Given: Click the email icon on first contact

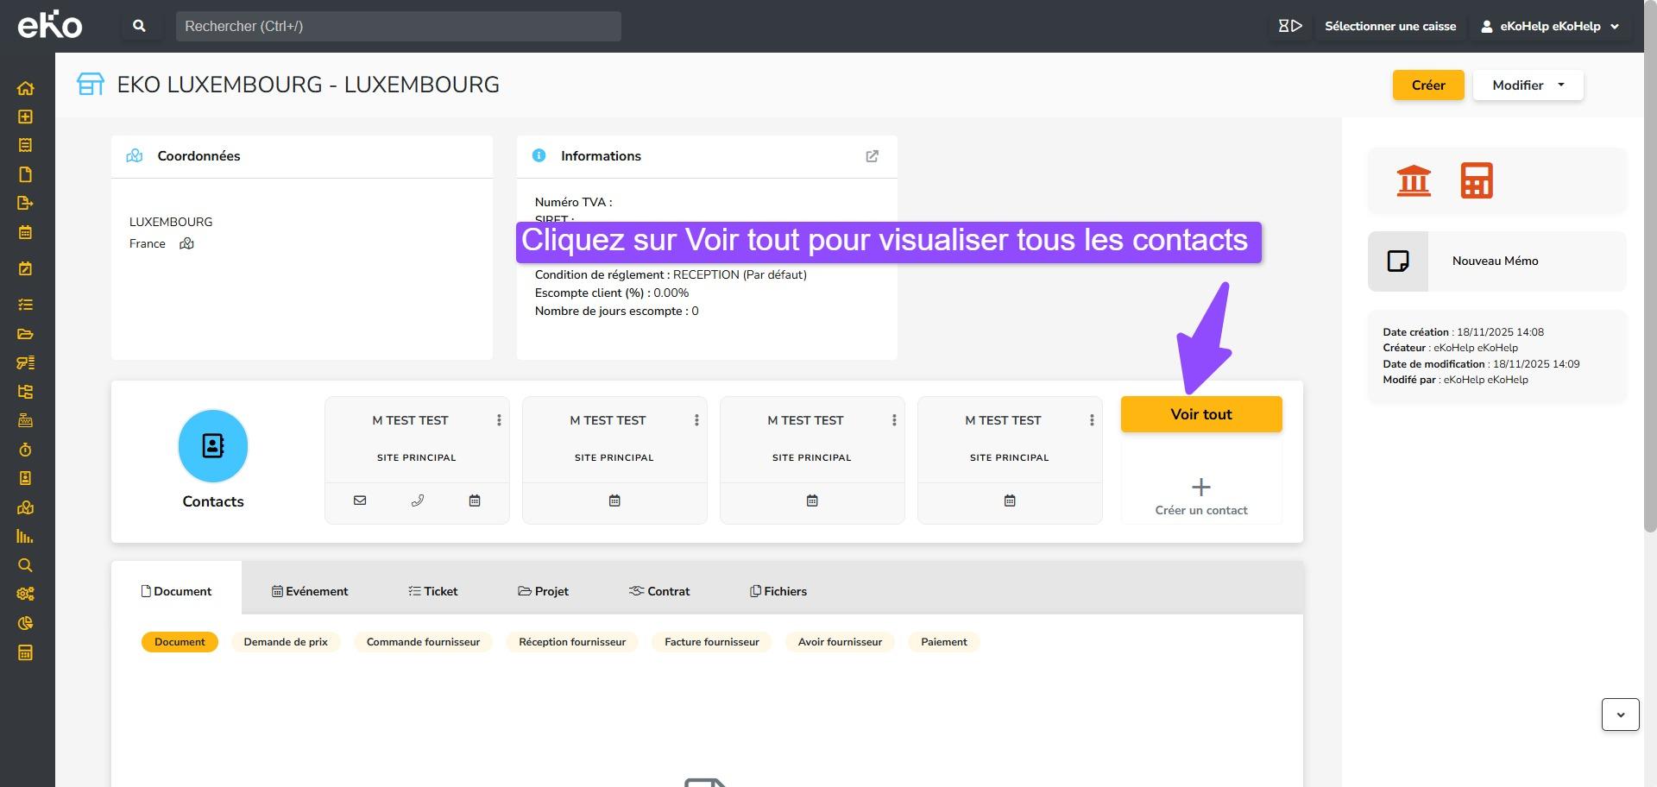Looking at the screenshot, I should coord(360,501).
